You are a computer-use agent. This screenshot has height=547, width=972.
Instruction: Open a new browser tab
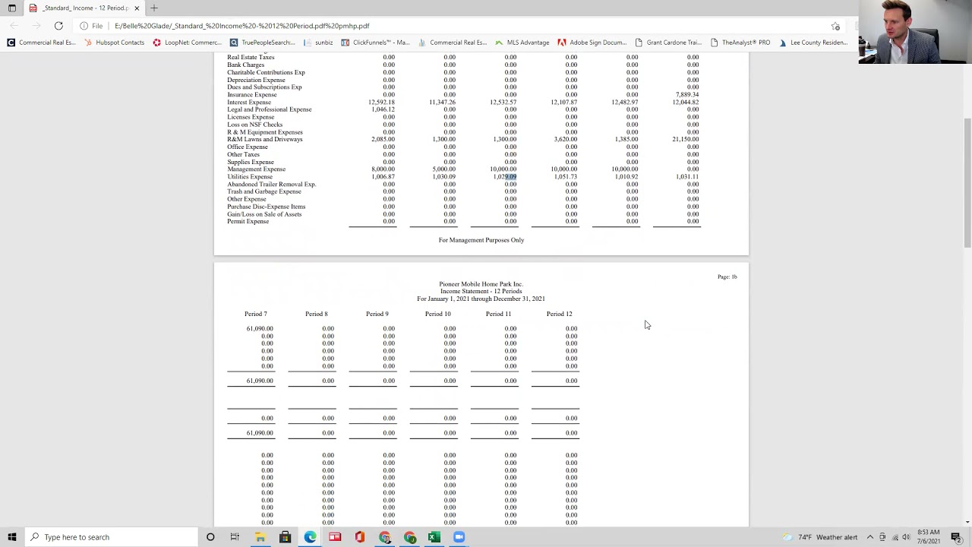[x=154, y=8]
